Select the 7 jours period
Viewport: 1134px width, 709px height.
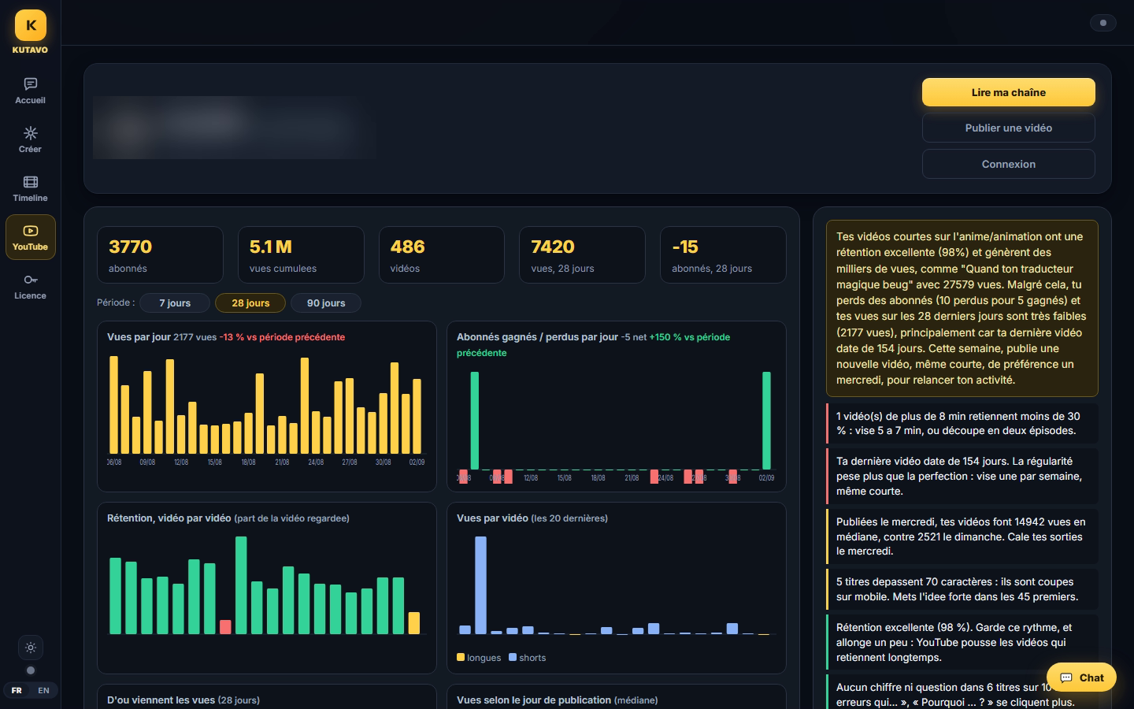tap(175, 303)
